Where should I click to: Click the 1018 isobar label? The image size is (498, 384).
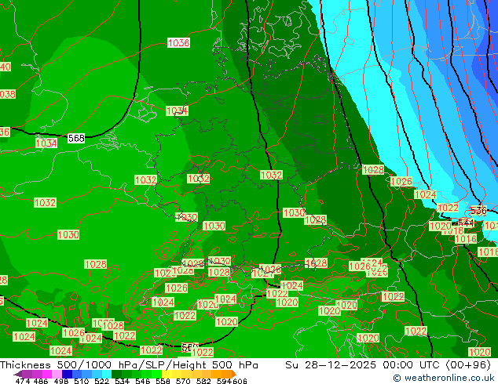[453, 231]
